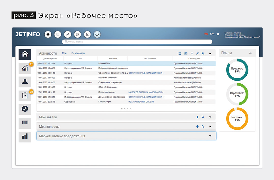Click the Консультация description cell
Image resolution: width=274 pixels, height=180 pixels.
pyautogui.click(x=104, y=102)
